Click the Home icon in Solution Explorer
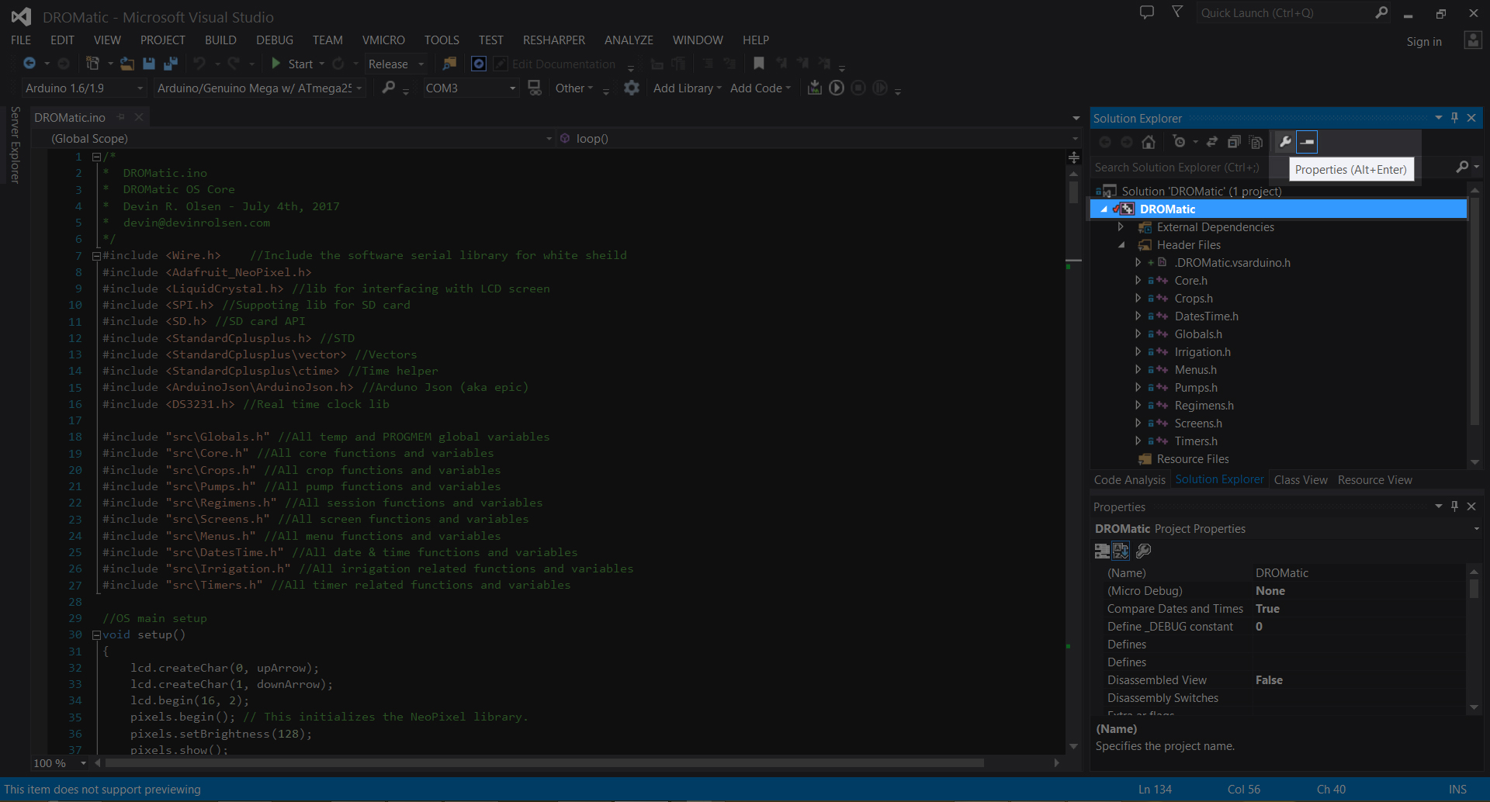 1149,142
